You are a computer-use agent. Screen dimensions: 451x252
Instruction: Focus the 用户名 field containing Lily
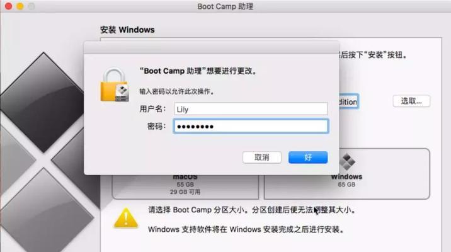[251, 109]
